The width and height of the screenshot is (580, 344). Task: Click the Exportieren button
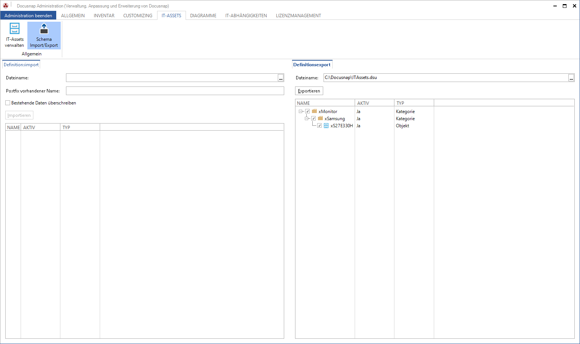tap(309, 91)
